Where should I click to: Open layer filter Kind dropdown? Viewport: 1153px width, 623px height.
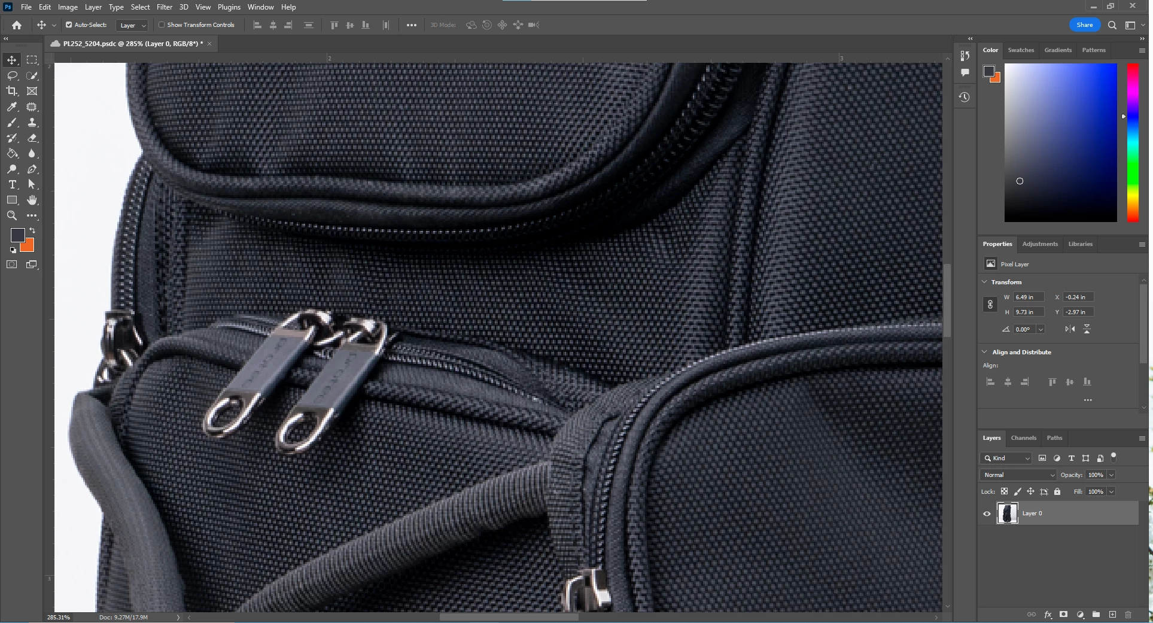pyautogui.click(x=1006, y=458)
